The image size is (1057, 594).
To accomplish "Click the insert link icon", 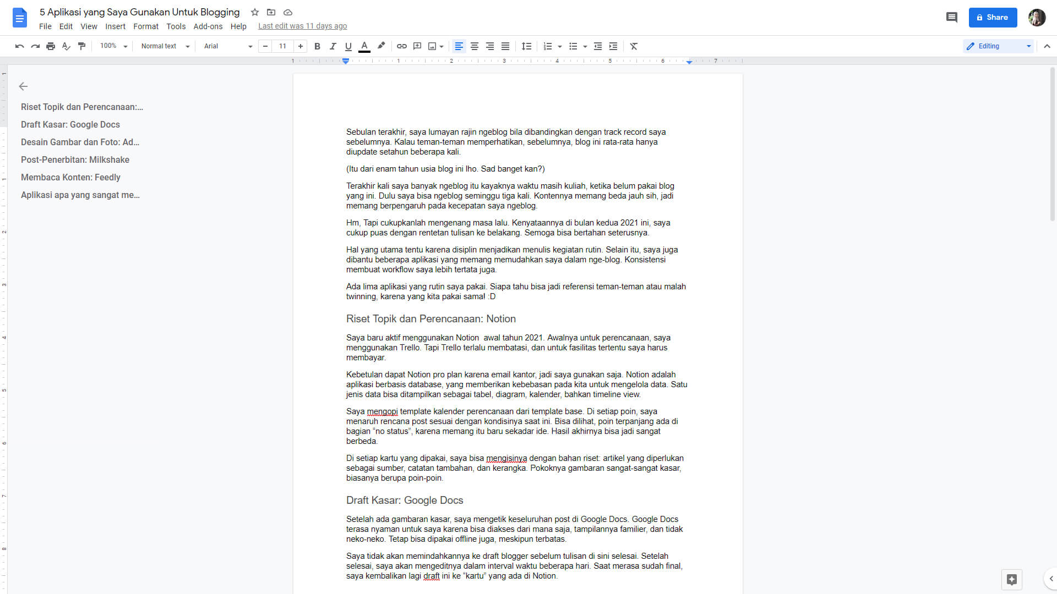I will 401,46.
